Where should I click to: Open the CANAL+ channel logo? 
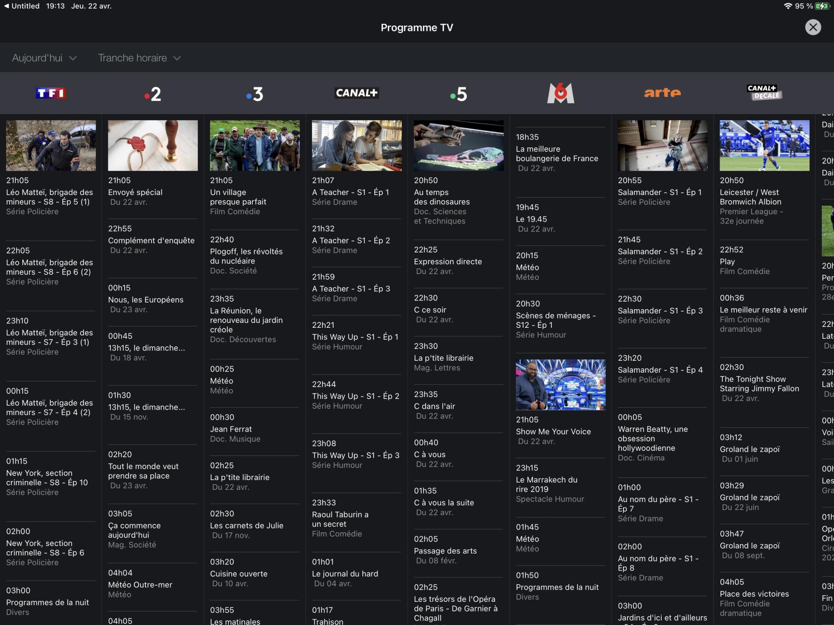(357, 93)
